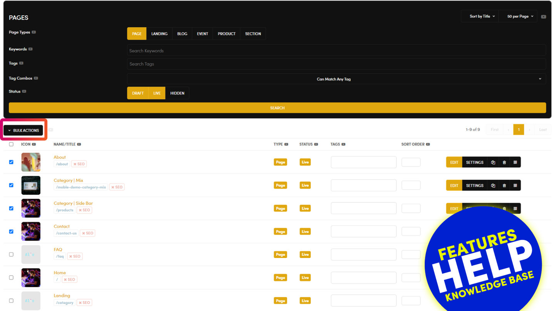Click the trash icon for About page
The height and width of the screenshot is (311, 554).
tap(504, 162)
